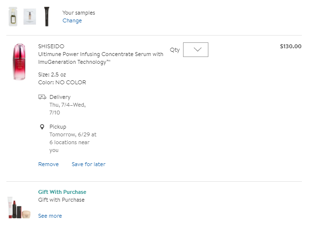Click the Your samples label
This screenshot has width=315, height=227.
(x=78, y=13)
